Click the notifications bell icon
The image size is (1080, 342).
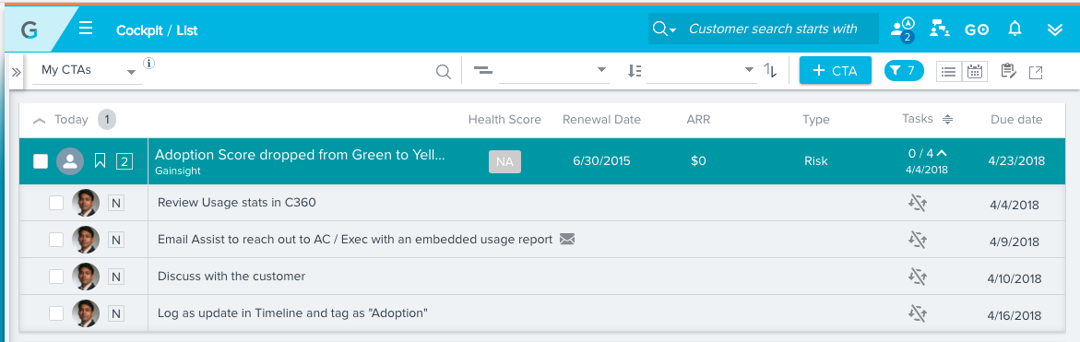pos(1015,29)
